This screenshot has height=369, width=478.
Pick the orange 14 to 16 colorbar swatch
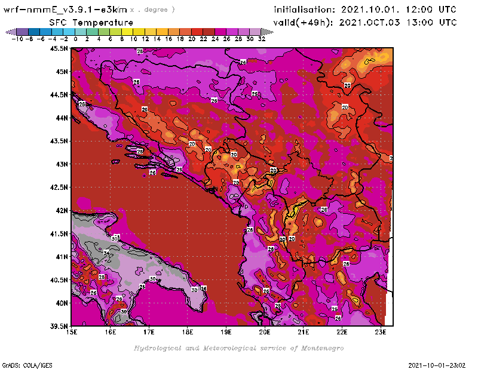(x=162, y=32)
